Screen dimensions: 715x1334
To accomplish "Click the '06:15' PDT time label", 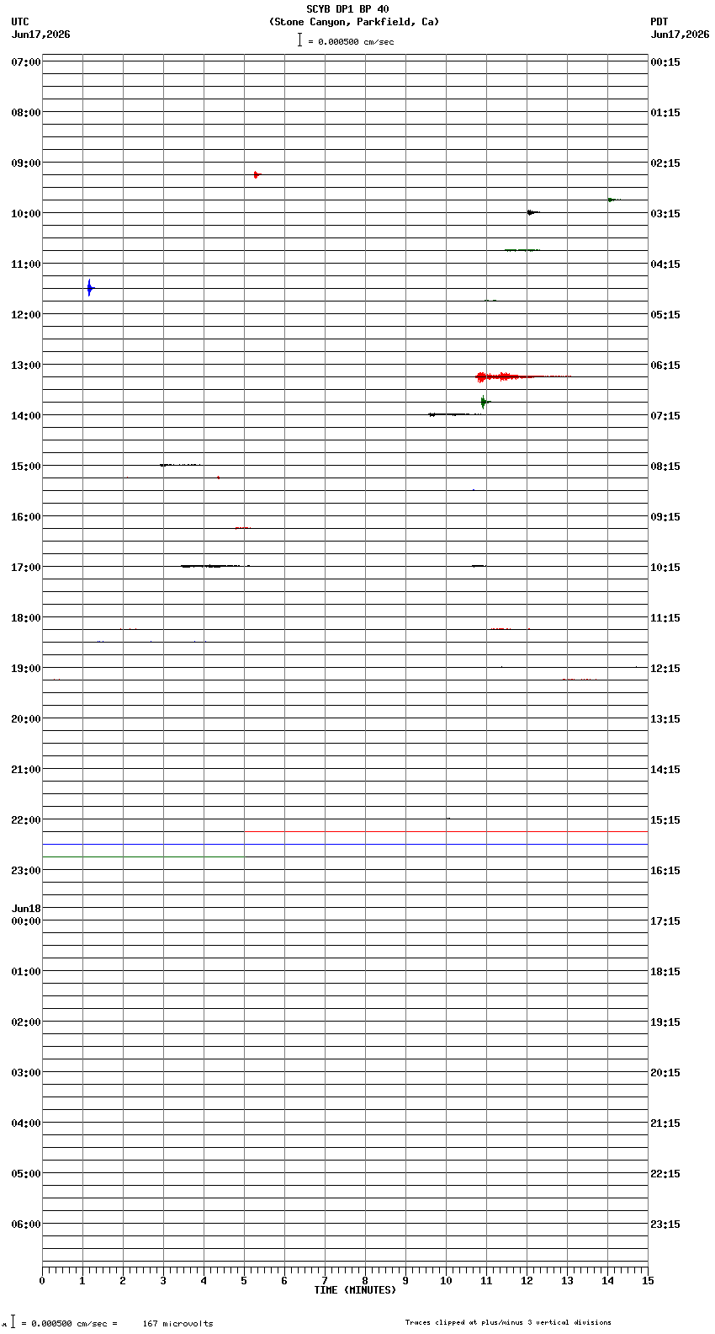I will tap(665, 366).
